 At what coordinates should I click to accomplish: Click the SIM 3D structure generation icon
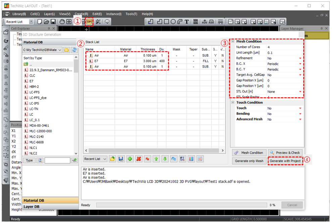click(89, 21)
